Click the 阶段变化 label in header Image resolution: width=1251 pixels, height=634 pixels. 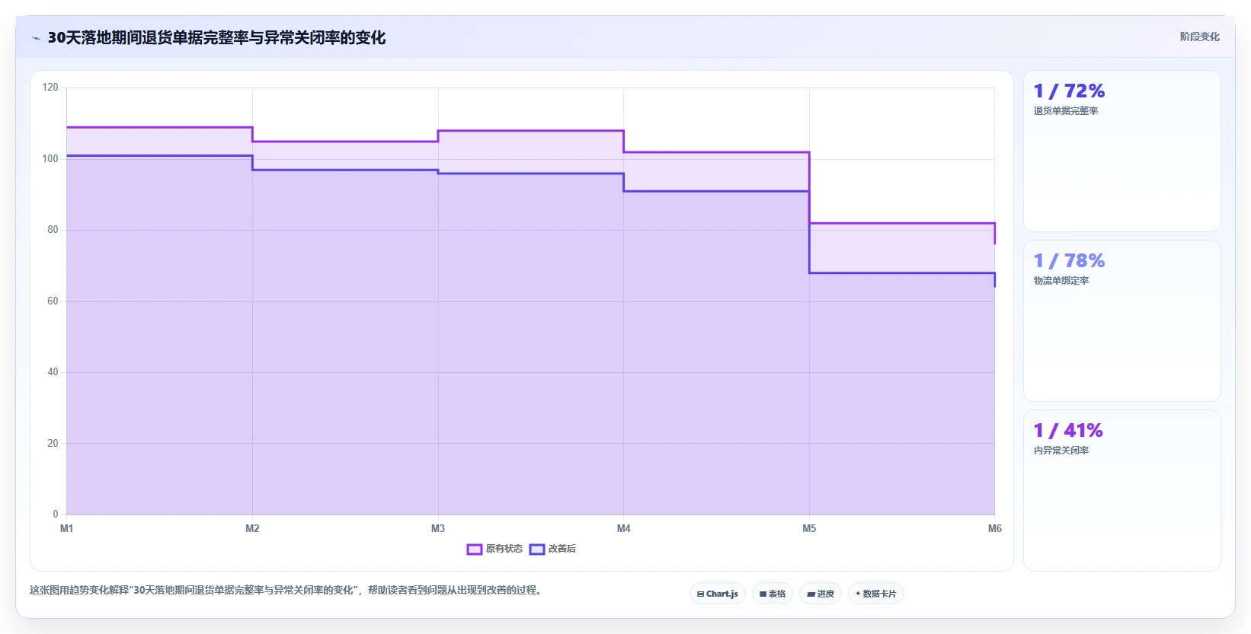pos(1199,37)
